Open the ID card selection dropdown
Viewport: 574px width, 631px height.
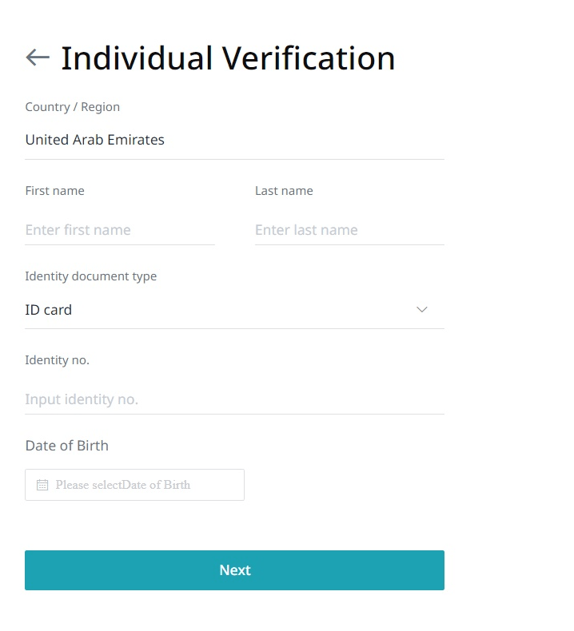tap(234, 310)
